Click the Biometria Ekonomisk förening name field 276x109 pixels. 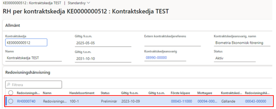click(242, 43)
